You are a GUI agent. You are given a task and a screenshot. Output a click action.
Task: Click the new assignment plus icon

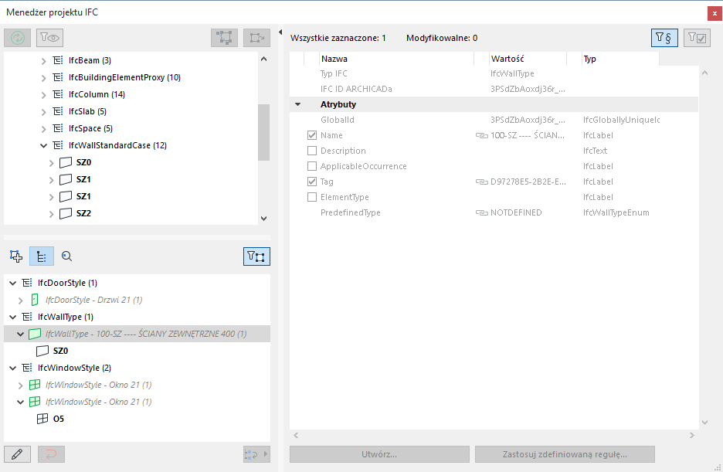(x=16, y=256)
